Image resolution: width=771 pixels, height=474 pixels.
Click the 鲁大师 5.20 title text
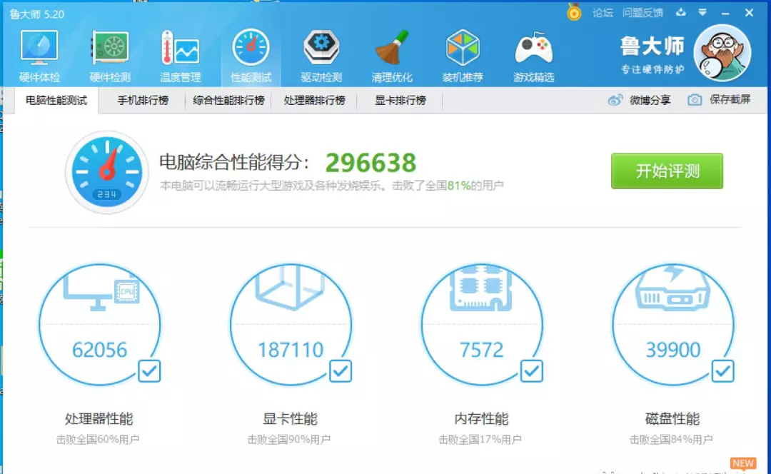click(x=37, y=14)
